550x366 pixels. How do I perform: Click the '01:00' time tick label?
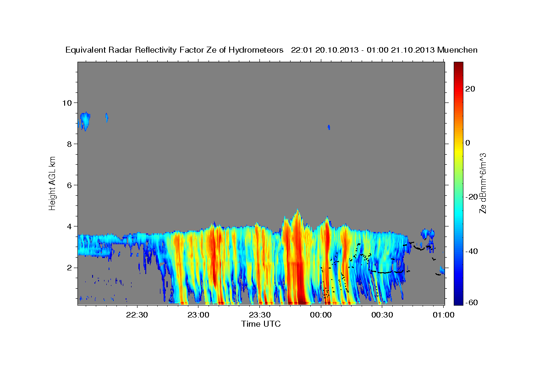[x=444, y=315]
